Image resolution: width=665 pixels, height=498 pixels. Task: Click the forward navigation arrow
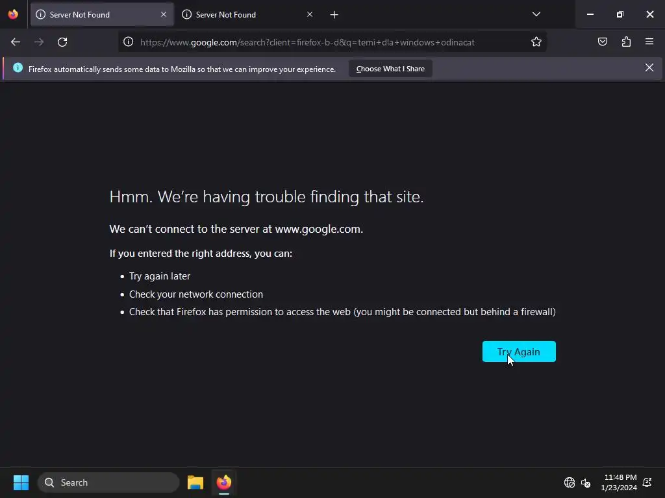39,42
